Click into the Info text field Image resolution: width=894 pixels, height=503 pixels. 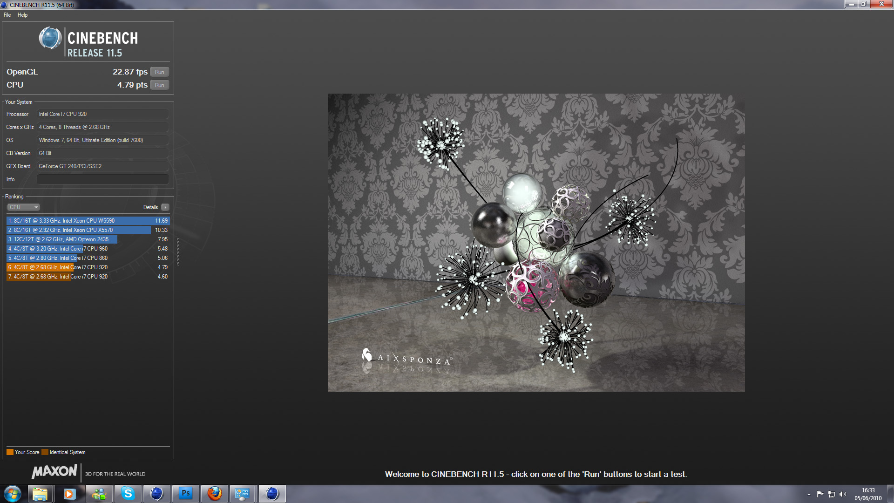pyautogui.click(x=102, y=179)
